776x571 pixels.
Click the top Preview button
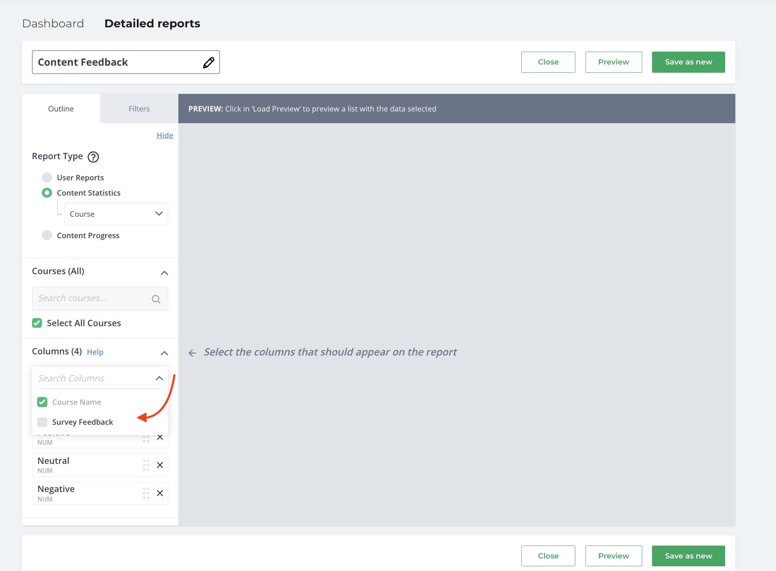point(614,62)
